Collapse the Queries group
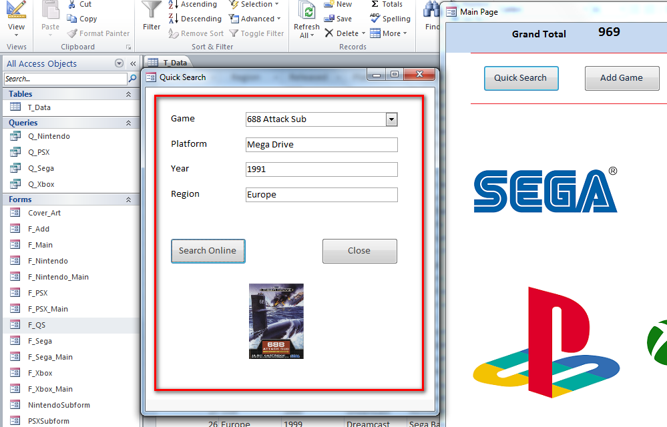Viewport: 667px width, 427px height. [128, 123]
